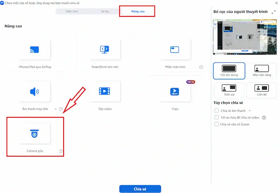Switch to the Màn hình tab
The width and height of the screenshot is (280, 193).
(x=72, y=12)
